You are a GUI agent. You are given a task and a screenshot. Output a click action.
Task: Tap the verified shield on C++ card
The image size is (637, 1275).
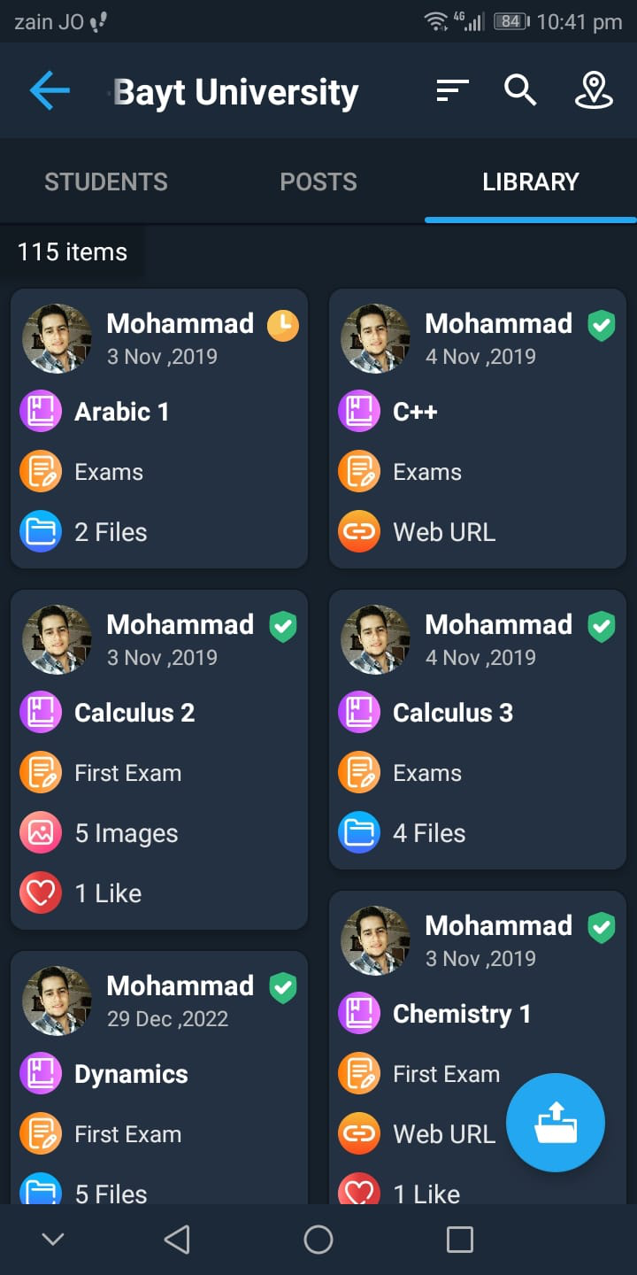[602, 325]
